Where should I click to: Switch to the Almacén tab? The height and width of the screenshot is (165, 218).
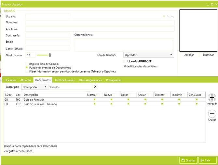26,80
